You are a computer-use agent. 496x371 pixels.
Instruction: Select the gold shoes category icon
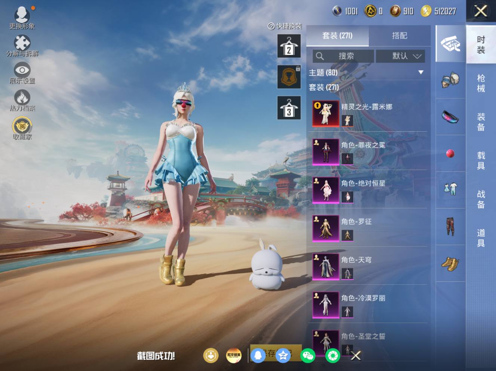[450, 263]
